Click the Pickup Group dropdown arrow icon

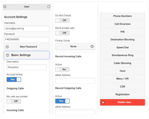92,46
